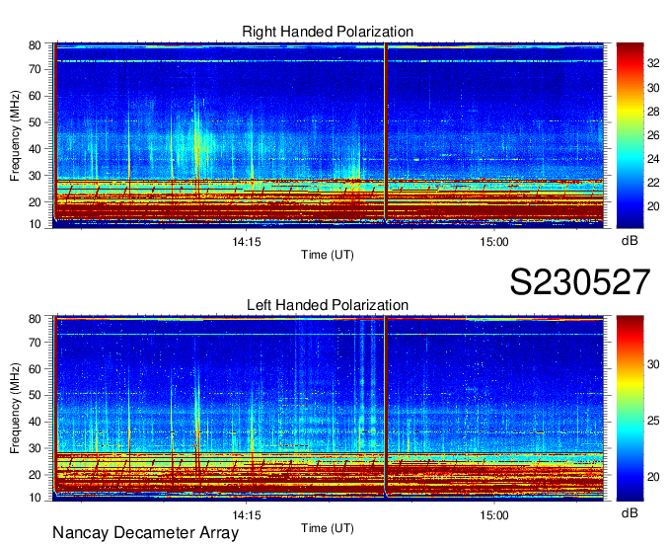671x545 pixels.
Task: Click the 70 MHz tick label on the top plot
Action: pos(36,69)
